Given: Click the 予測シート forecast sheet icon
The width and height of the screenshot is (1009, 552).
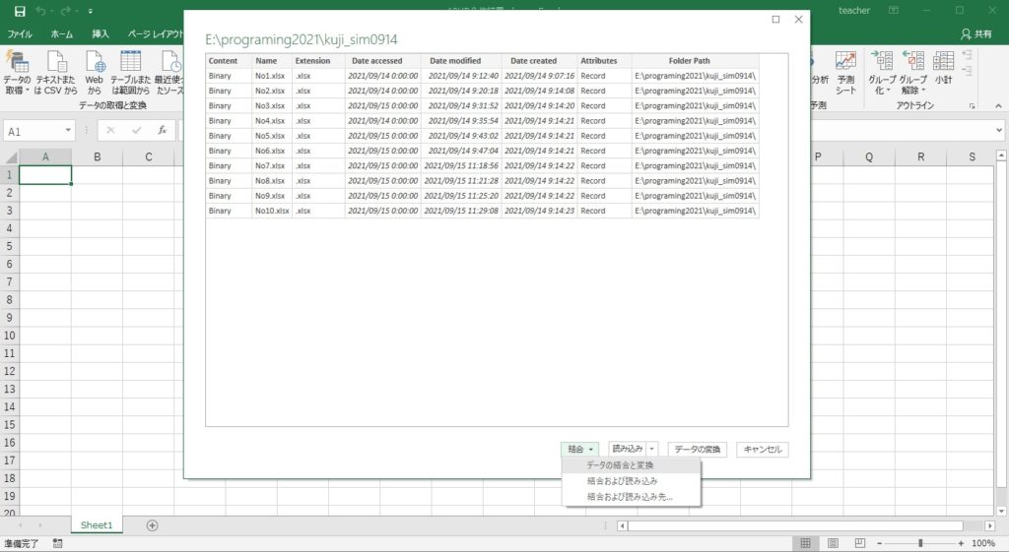Looking at the screenshot, I should [x=845, y=72].
